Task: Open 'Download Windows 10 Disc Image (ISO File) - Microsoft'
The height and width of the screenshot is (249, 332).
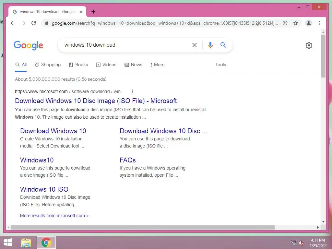Action: click(96, 101)
